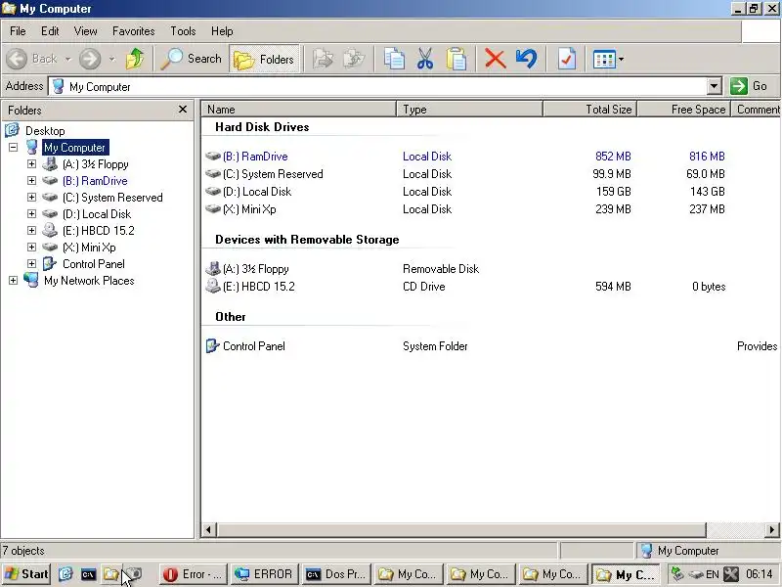Click EN language indicator in tray

(x=713, y=574)
